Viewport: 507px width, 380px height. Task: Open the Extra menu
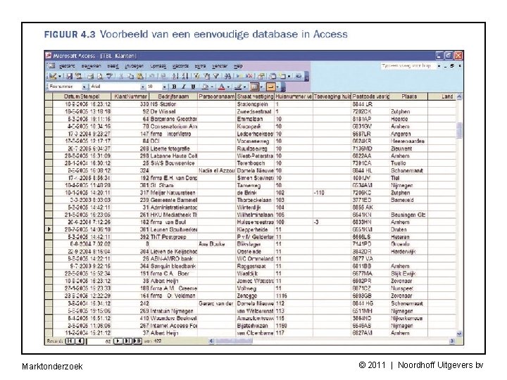(x=200, y=66)
